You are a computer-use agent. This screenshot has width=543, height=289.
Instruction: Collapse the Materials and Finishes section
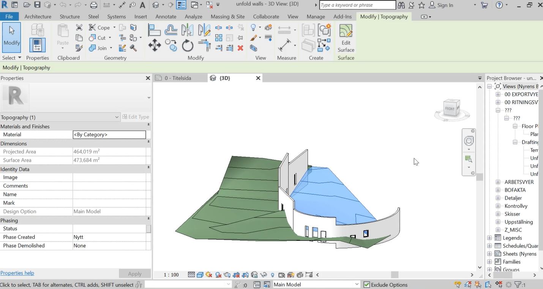coord(148,126)
